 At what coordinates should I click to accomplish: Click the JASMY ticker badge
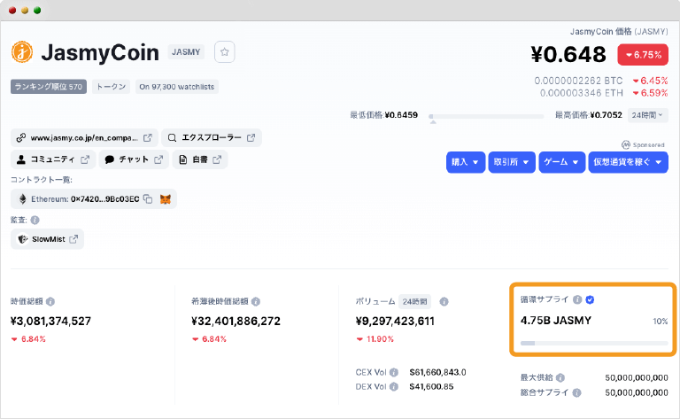[186, 52]
